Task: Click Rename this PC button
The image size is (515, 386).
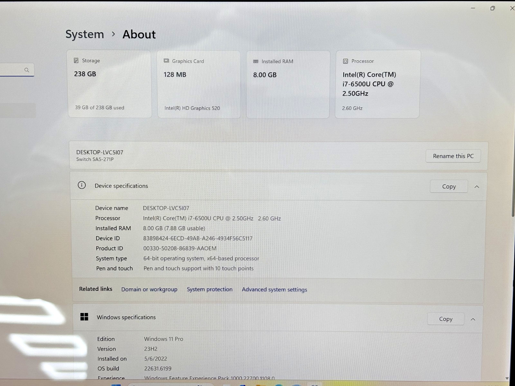Action: (453, 156)
